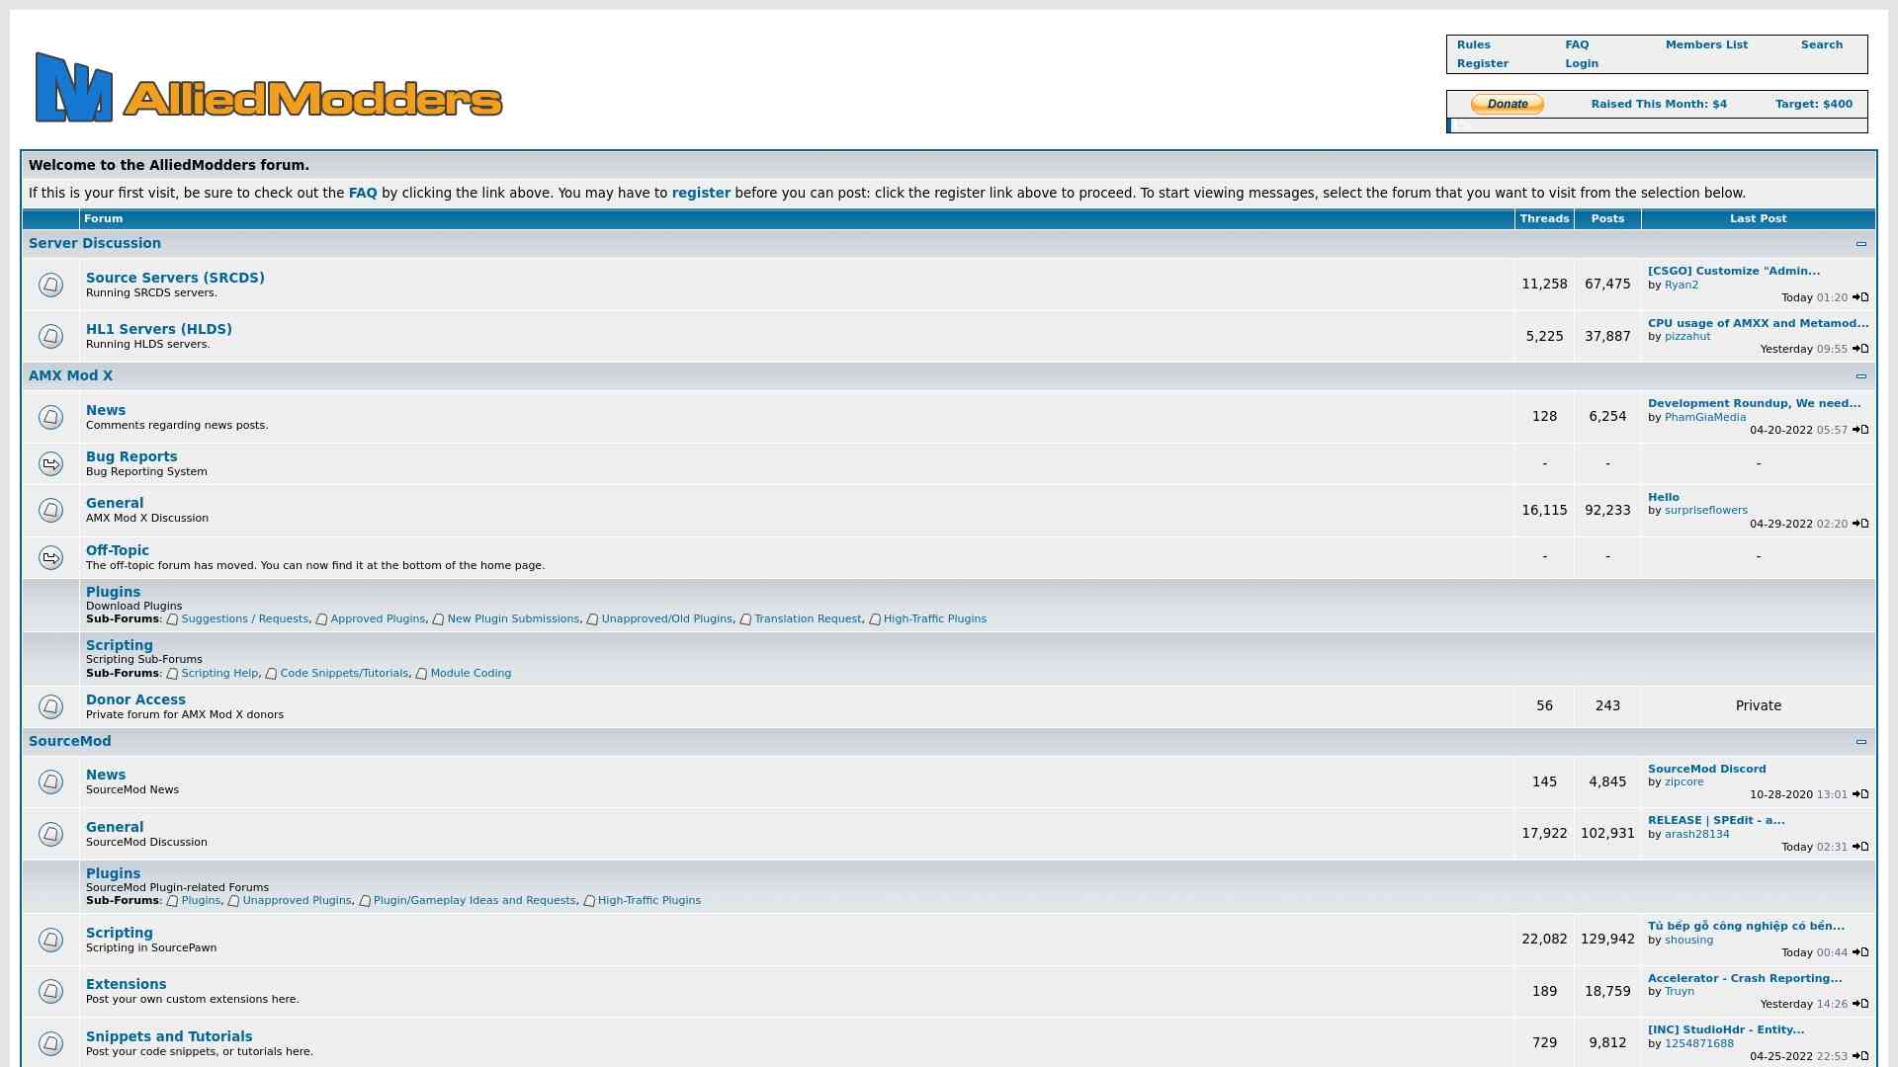Screen dimensions: 1898x1067
Task: Click the AMX Mod X General forum status icon
Action: pos(50,510)
